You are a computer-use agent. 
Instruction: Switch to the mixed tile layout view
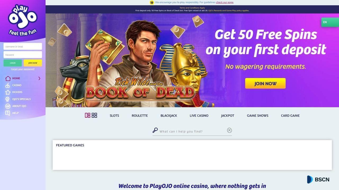point(88,115)
